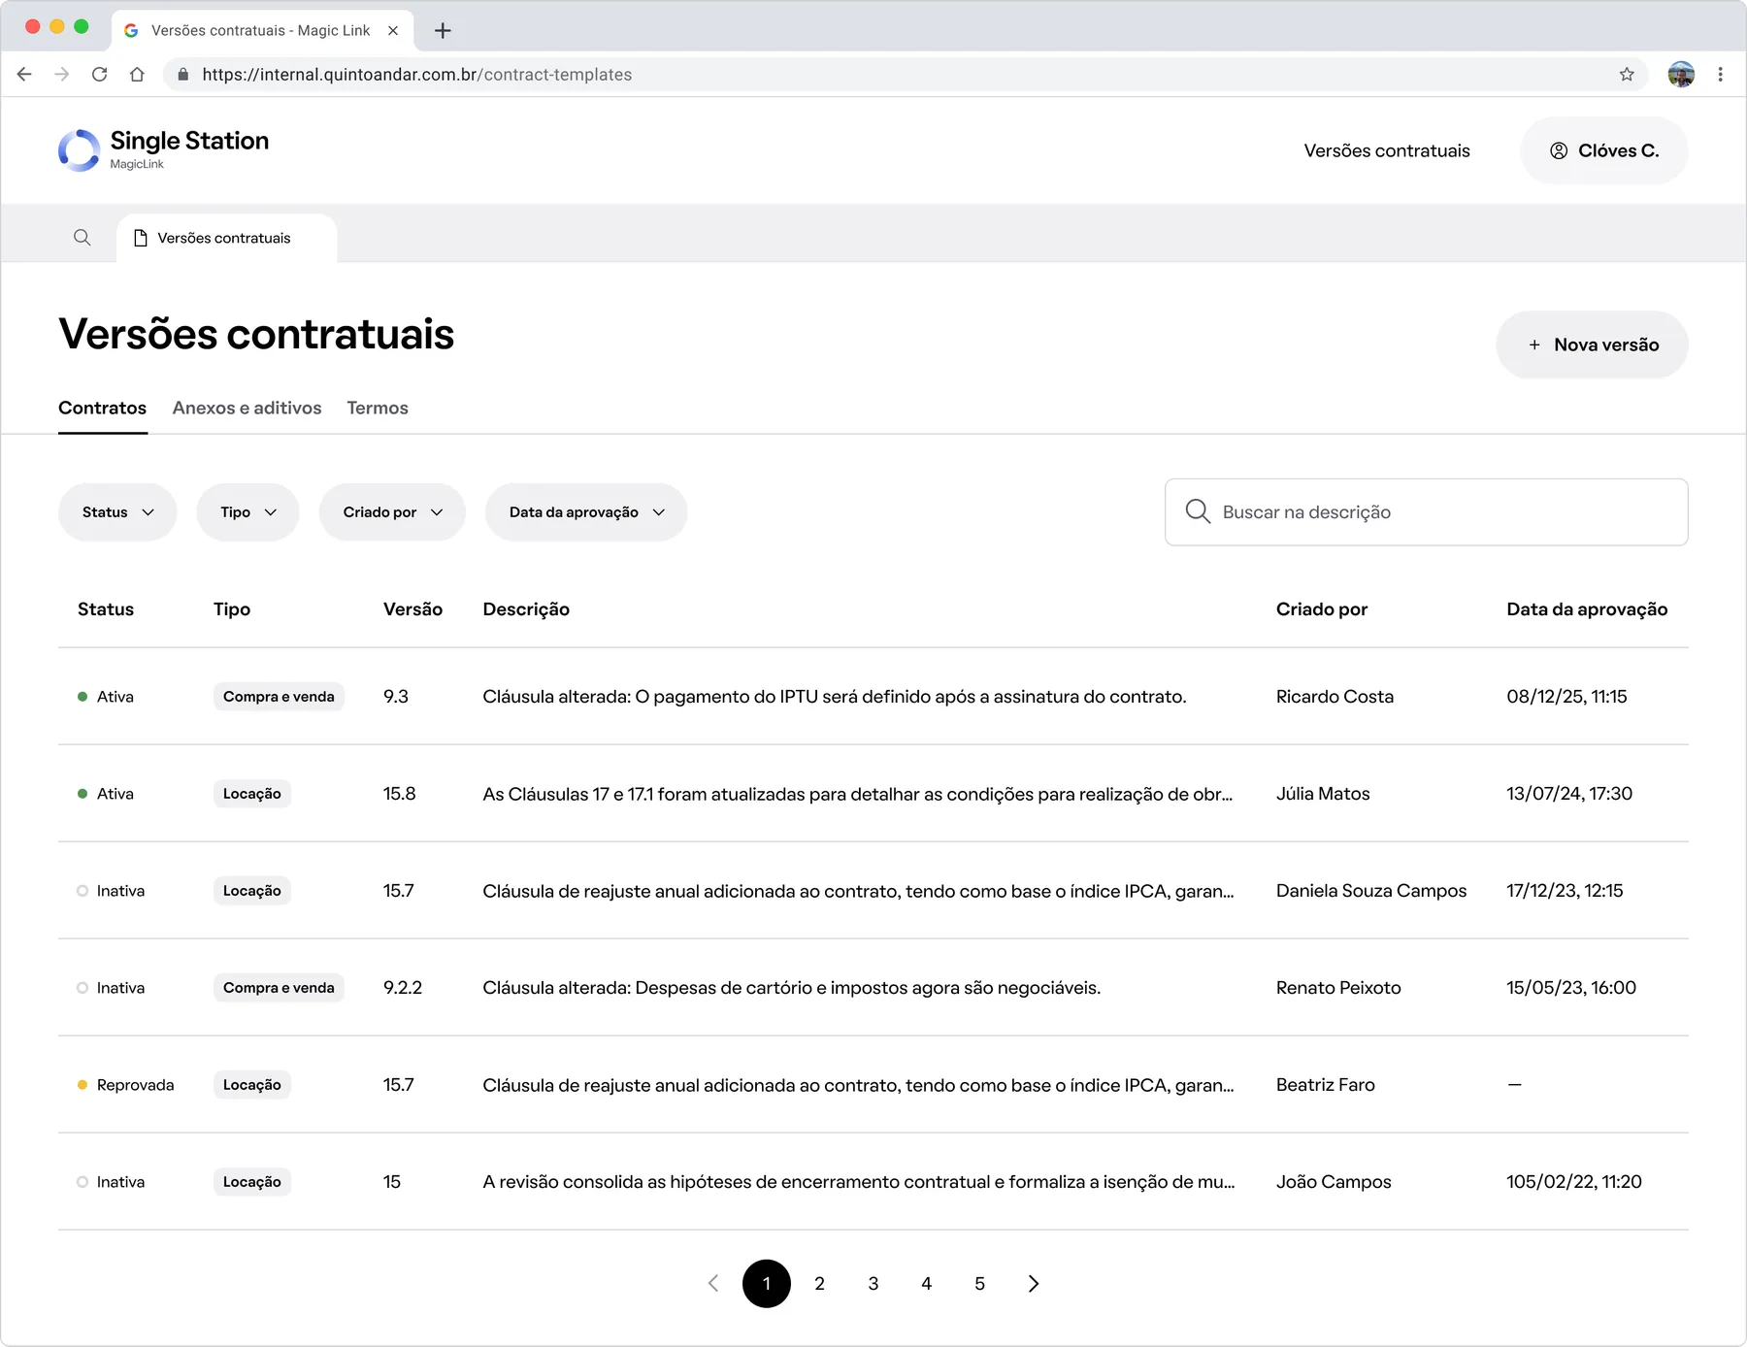Click the João Campos creator cell

click(1334, 1182)
